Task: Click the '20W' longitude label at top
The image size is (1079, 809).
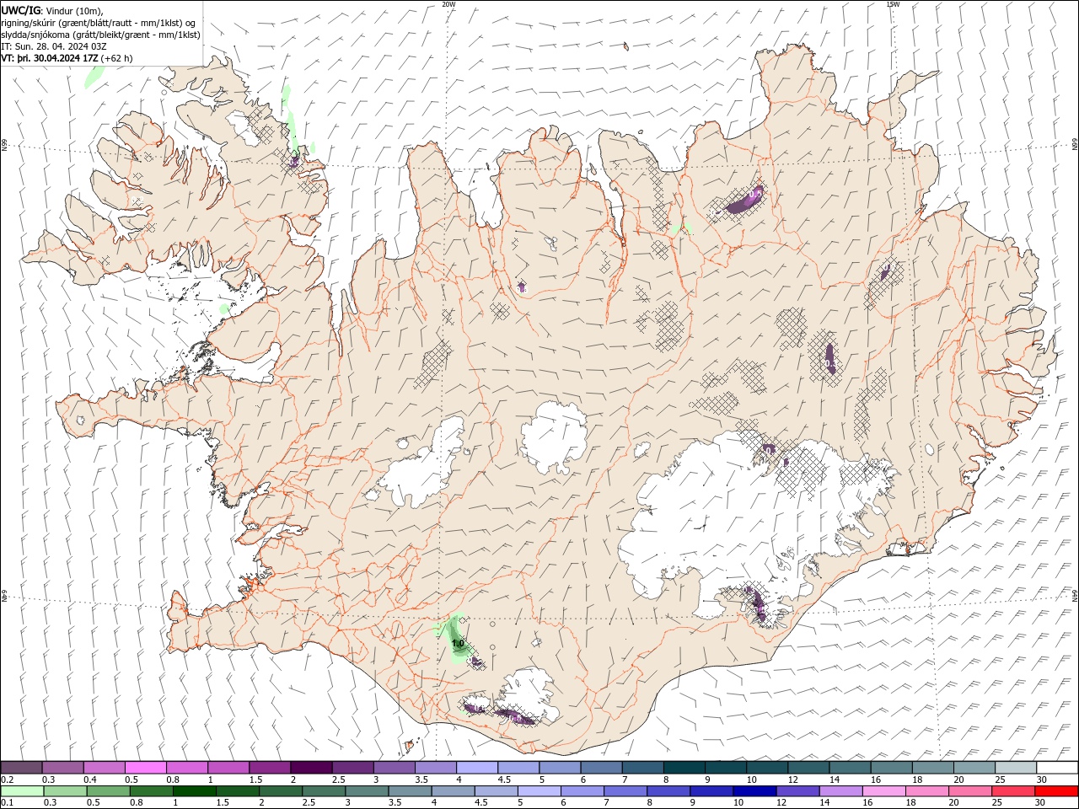Action: [448, 4]
